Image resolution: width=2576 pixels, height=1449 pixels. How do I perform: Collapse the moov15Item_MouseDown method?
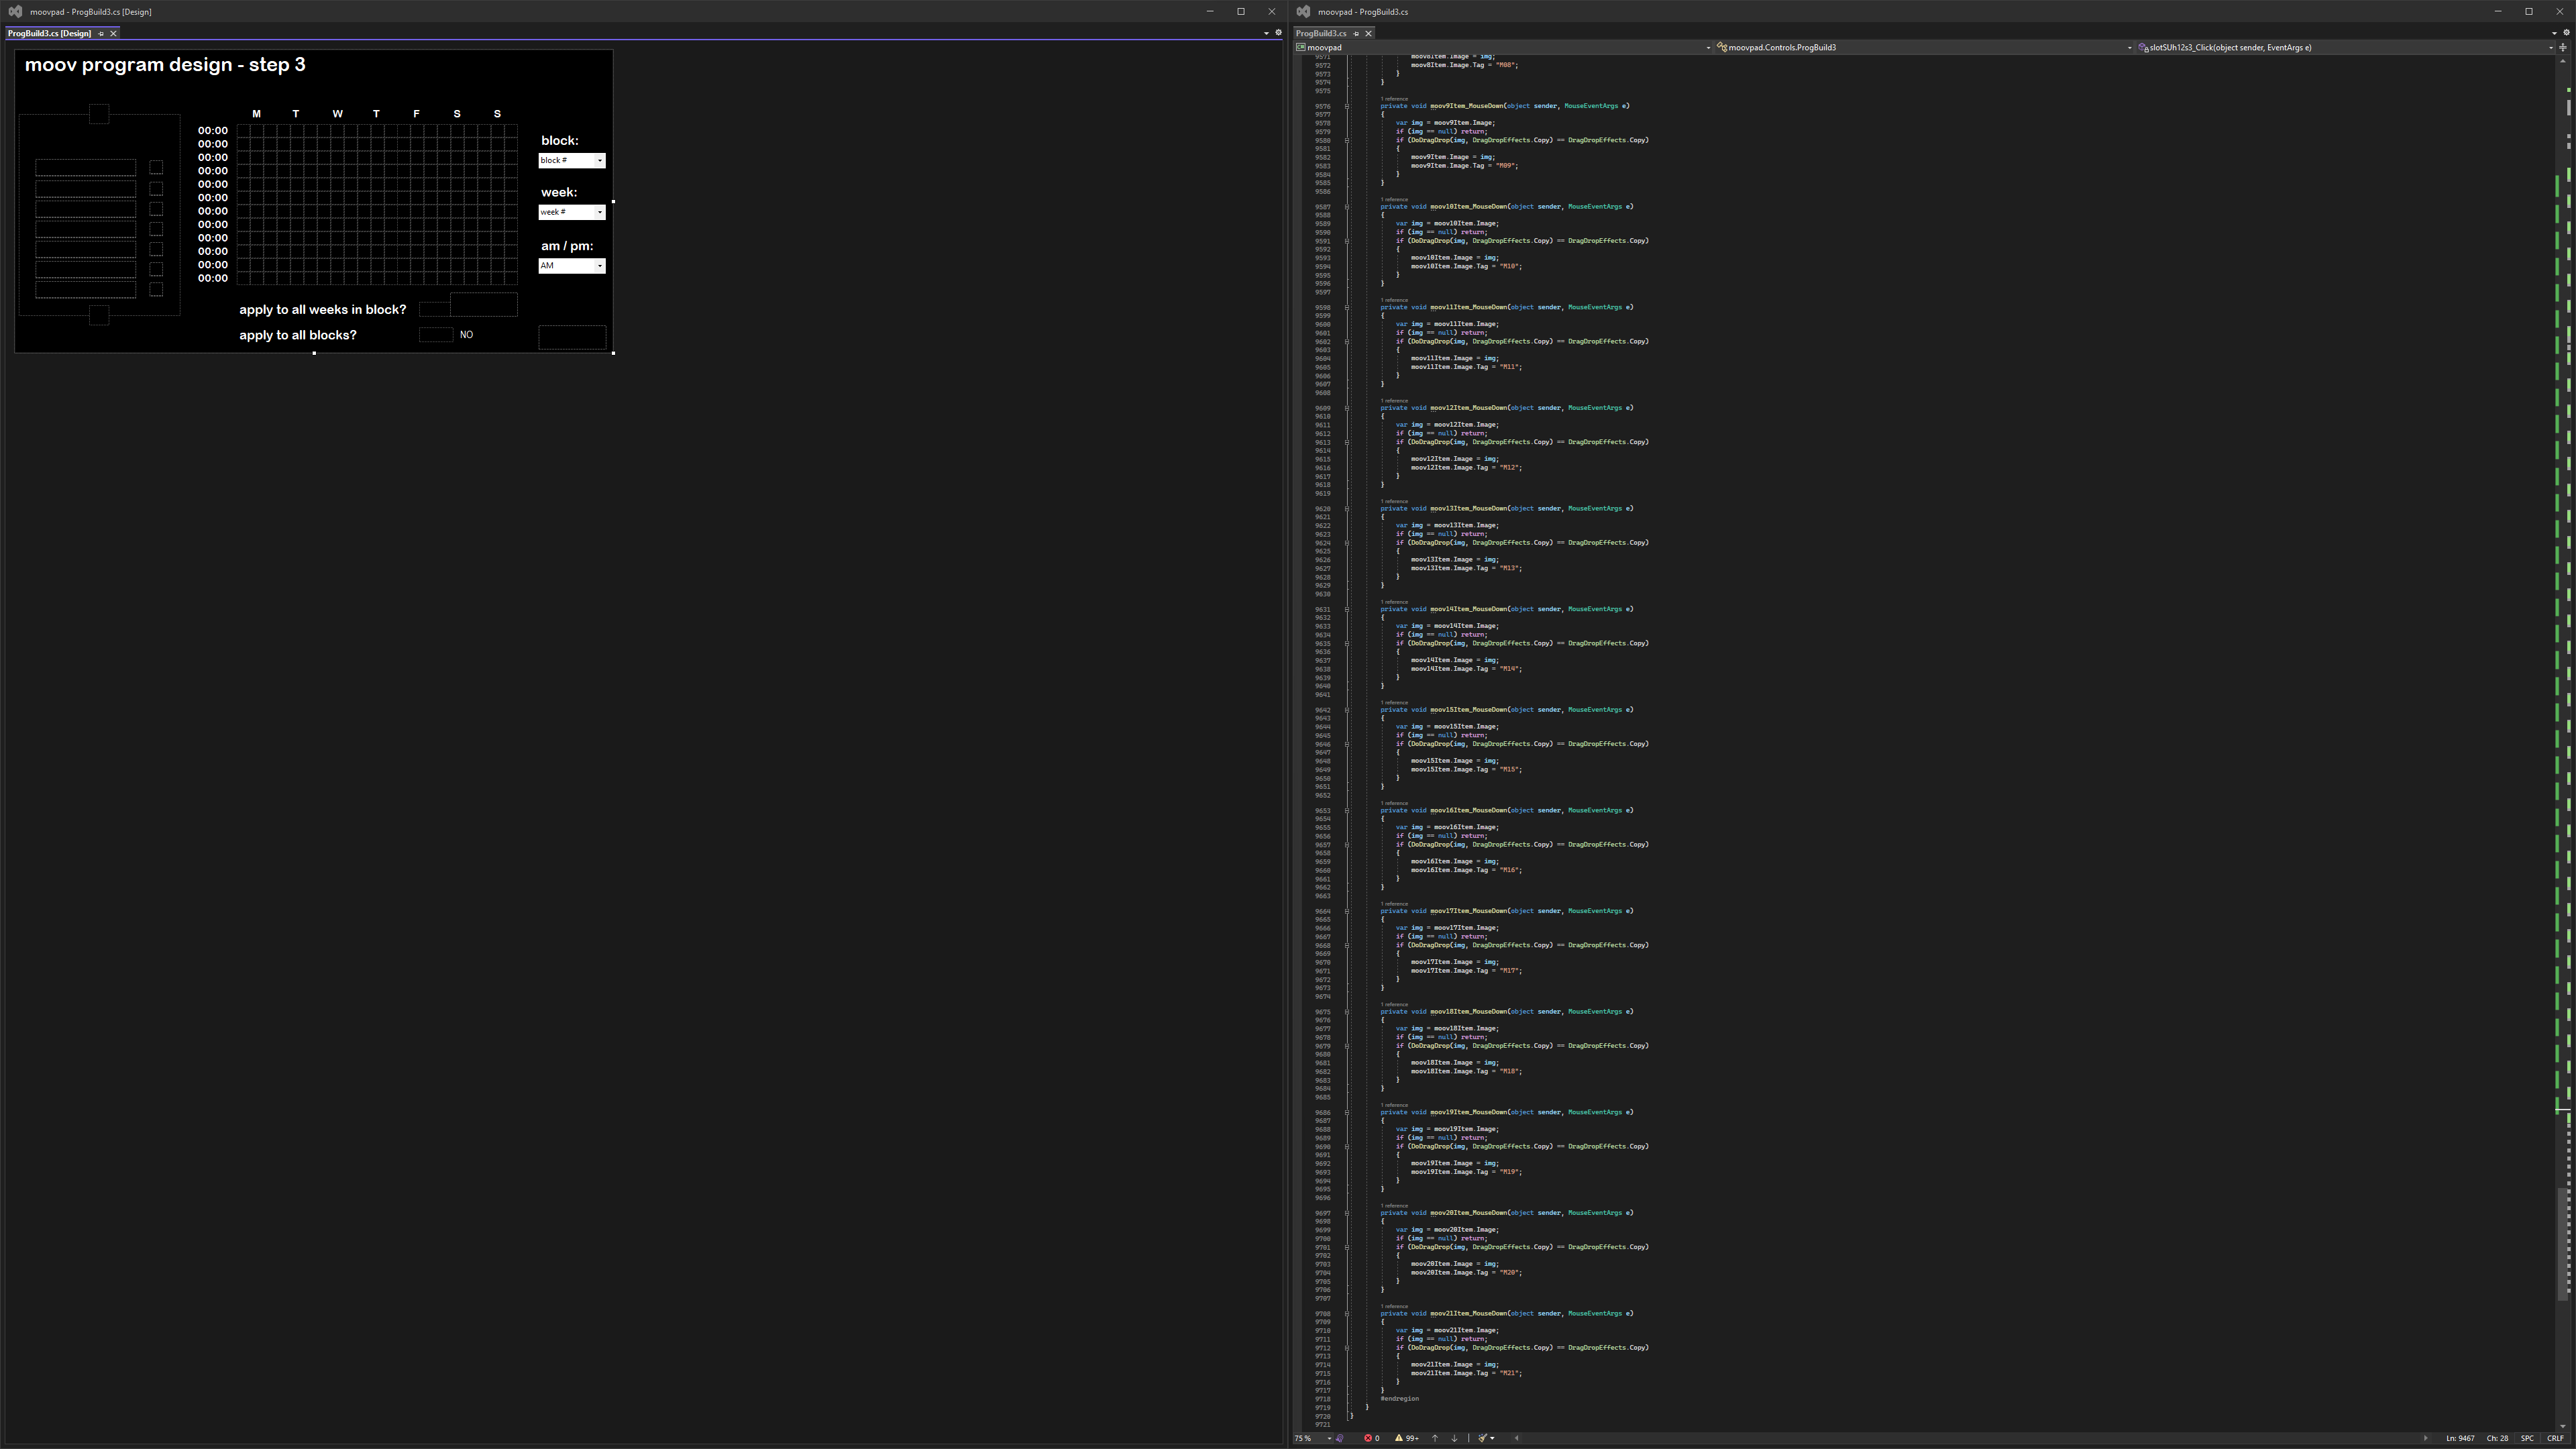coord(1346,710)
